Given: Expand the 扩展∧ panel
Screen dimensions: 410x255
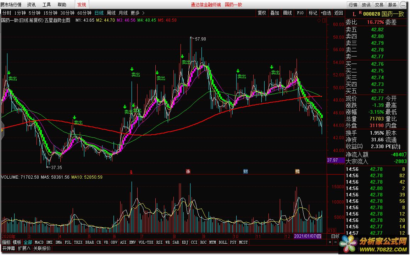Looking at the screenshot, I should coord(24,249).
